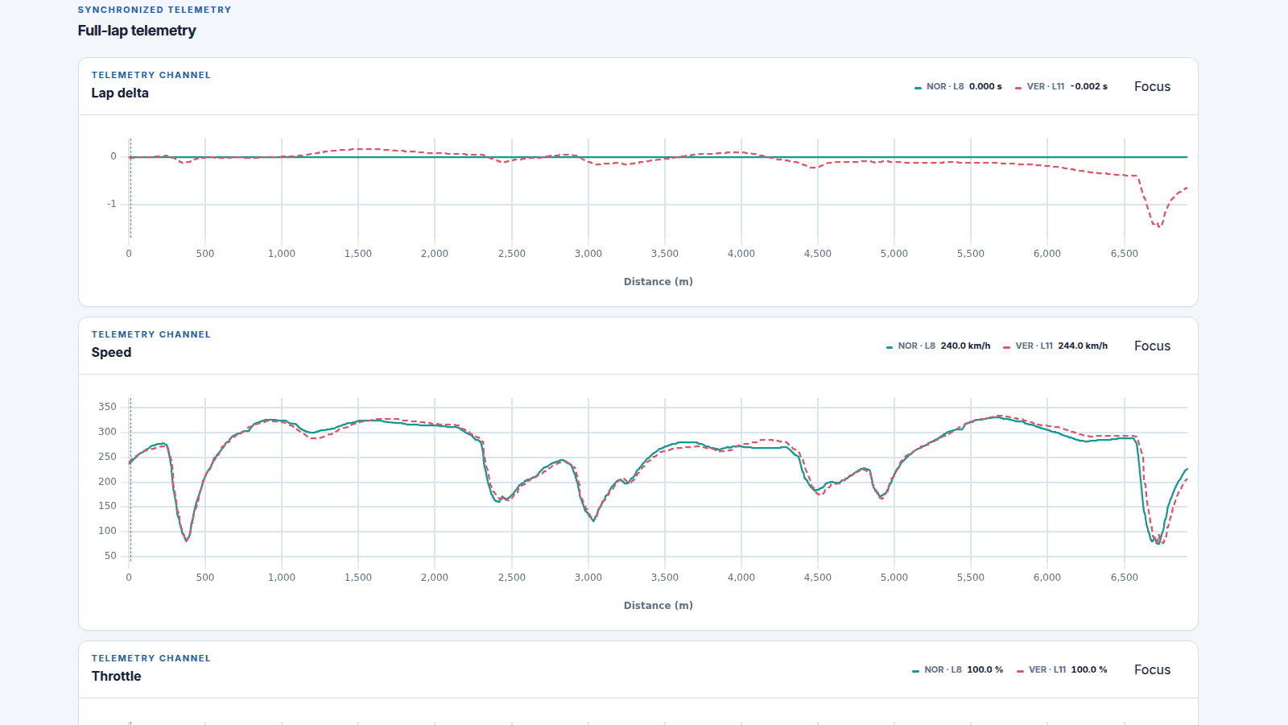Click Focus button on Throttle panel
This screenshot has height=725, width=1288.
click(1152, 669)
